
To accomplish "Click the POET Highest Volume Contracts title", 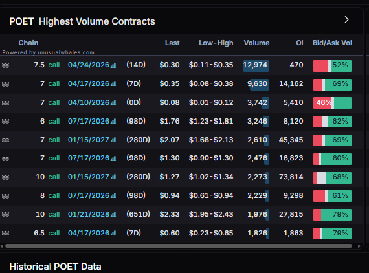I will [82, 21].
